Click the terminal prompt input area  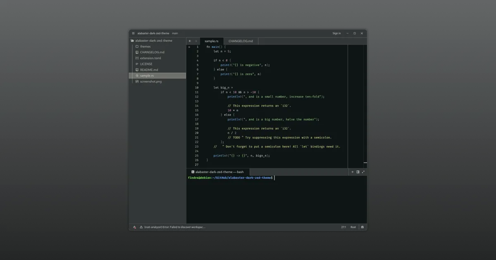(x=274, y=178)
